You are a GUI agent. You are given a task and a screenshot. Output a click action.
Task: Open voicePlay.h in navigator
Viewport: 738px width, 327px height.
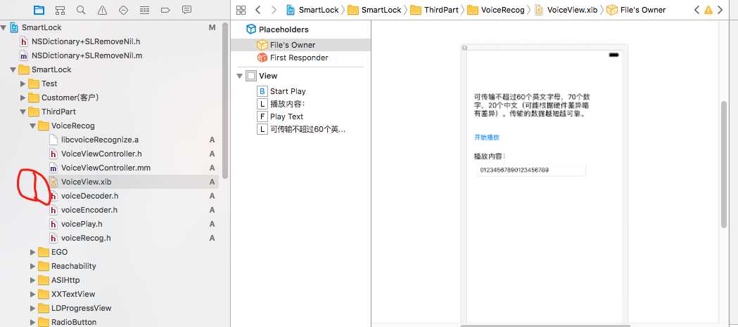point(82,225)
